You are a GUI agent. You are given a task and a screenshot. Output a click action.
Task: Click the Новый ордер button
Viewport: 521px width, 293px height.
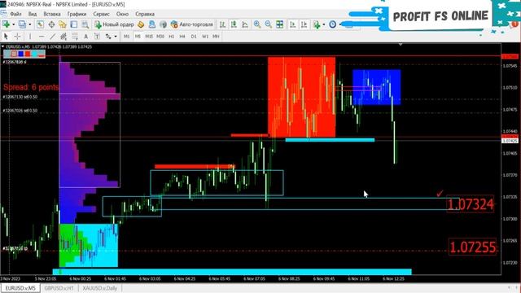tap(114, 24)
